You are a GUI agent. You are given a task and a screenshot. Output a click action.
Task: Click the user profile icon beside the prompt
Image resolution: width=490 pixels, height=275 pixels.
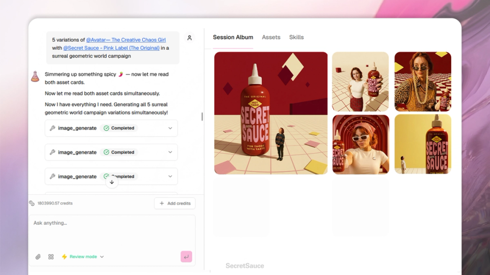(x=189, y=38)
